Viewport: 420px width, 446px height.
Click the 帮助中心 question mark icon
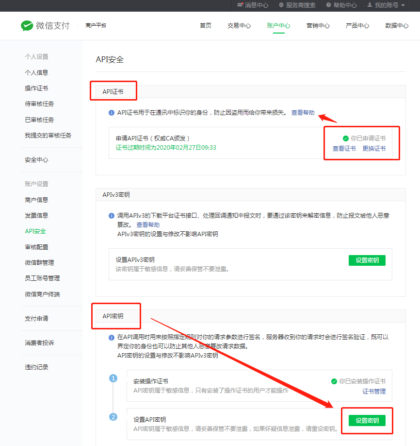pos(328,5)
